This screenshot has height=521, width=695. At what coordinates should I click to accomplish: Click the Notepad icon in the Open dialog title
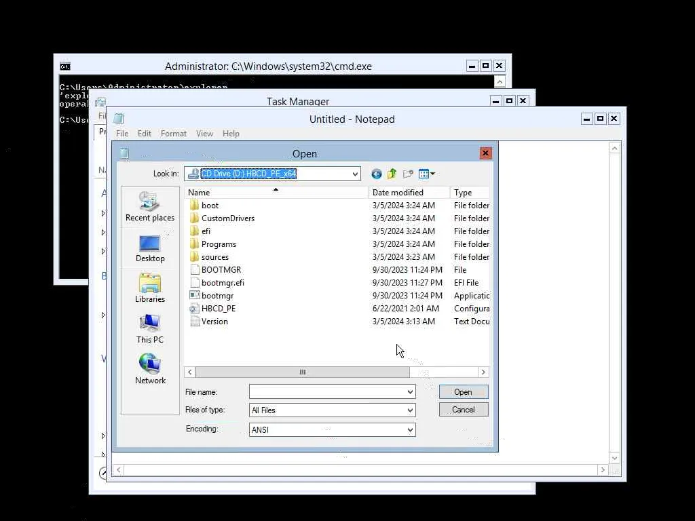tap(125, 153)
